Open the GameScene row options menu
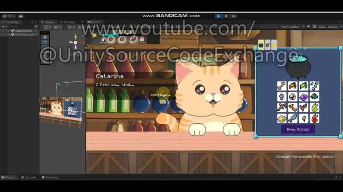The height and width of the screenshot is (192, 343). click(36, 31)
